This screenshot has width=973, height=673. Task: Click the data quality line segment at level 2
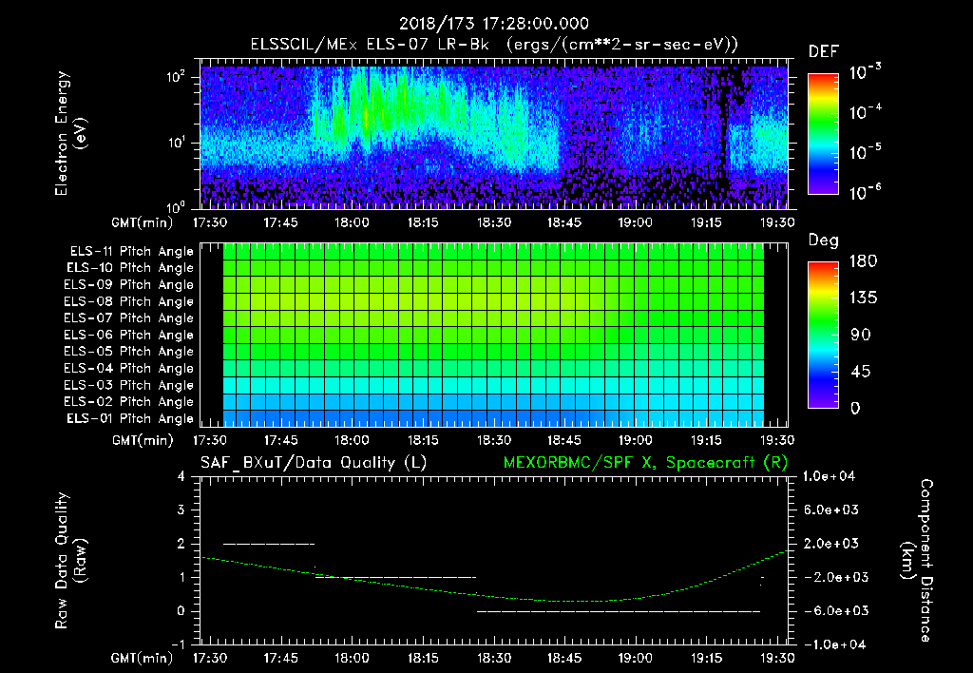click(x=269, y=544)
